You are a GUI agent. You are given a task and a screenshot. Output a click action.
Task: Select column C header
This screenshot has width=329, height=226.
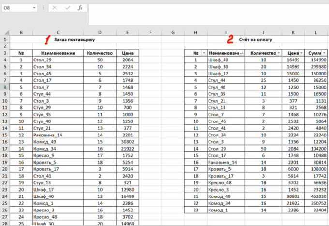coord(58,33)
